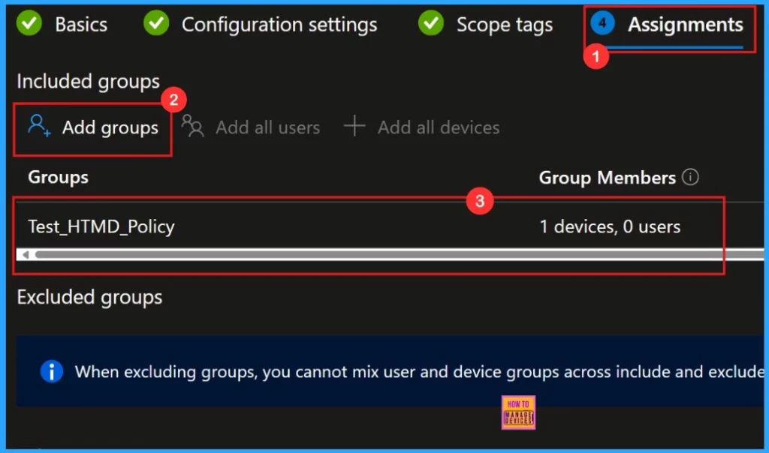Click the Add groups person icon
Image resolution: width=769 pixels, height=453 pixels.
39,125
